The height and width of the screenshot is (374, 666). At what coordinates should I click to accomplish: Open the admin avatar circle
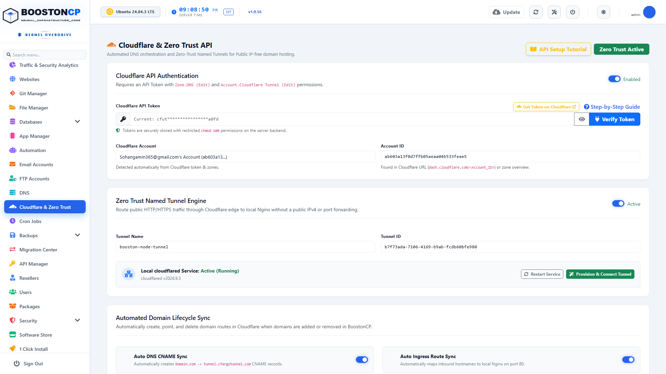pyautogui.click(x=649, y=12)
